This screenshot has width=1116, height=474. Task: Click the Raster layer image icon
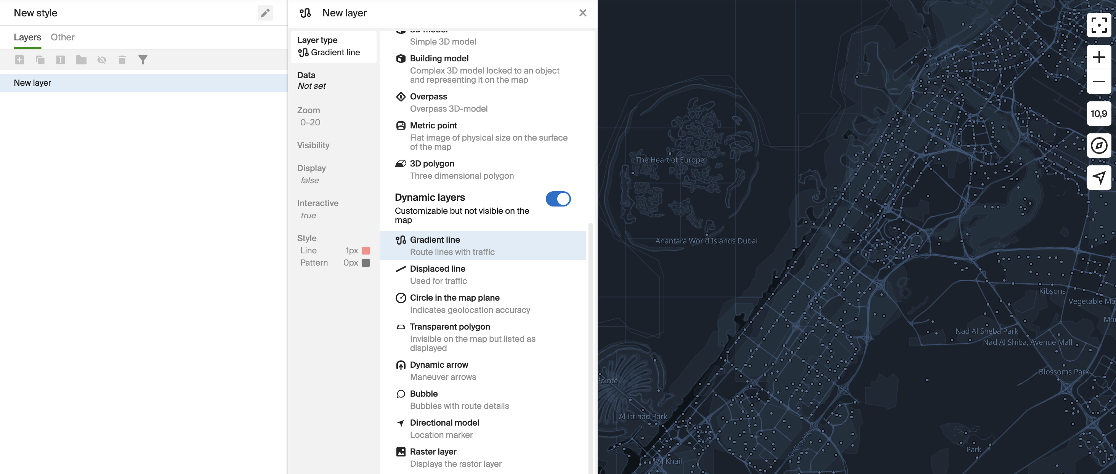point(401,452)
